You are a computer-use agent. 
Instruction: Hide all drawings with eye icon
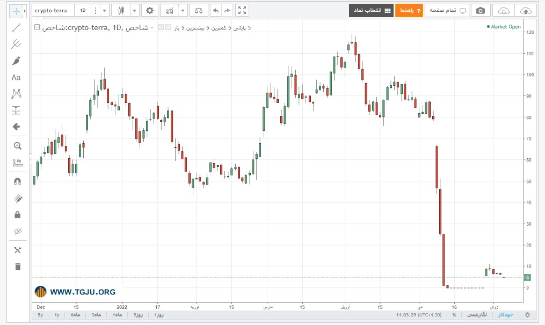(17, 231)
